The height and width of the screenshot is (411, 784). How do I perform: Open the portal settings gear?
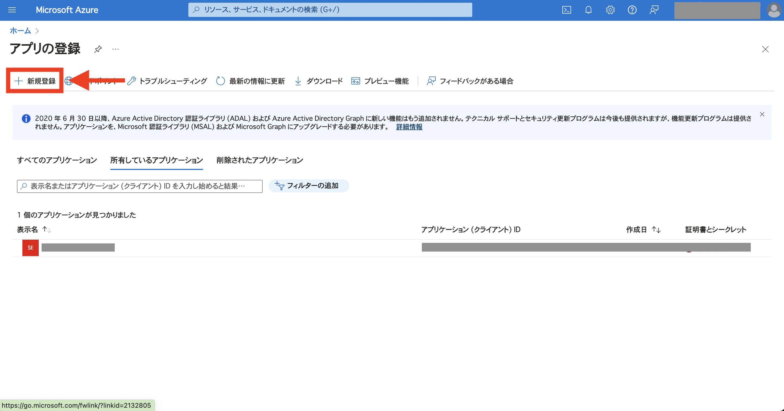click(x=610, y=10)
